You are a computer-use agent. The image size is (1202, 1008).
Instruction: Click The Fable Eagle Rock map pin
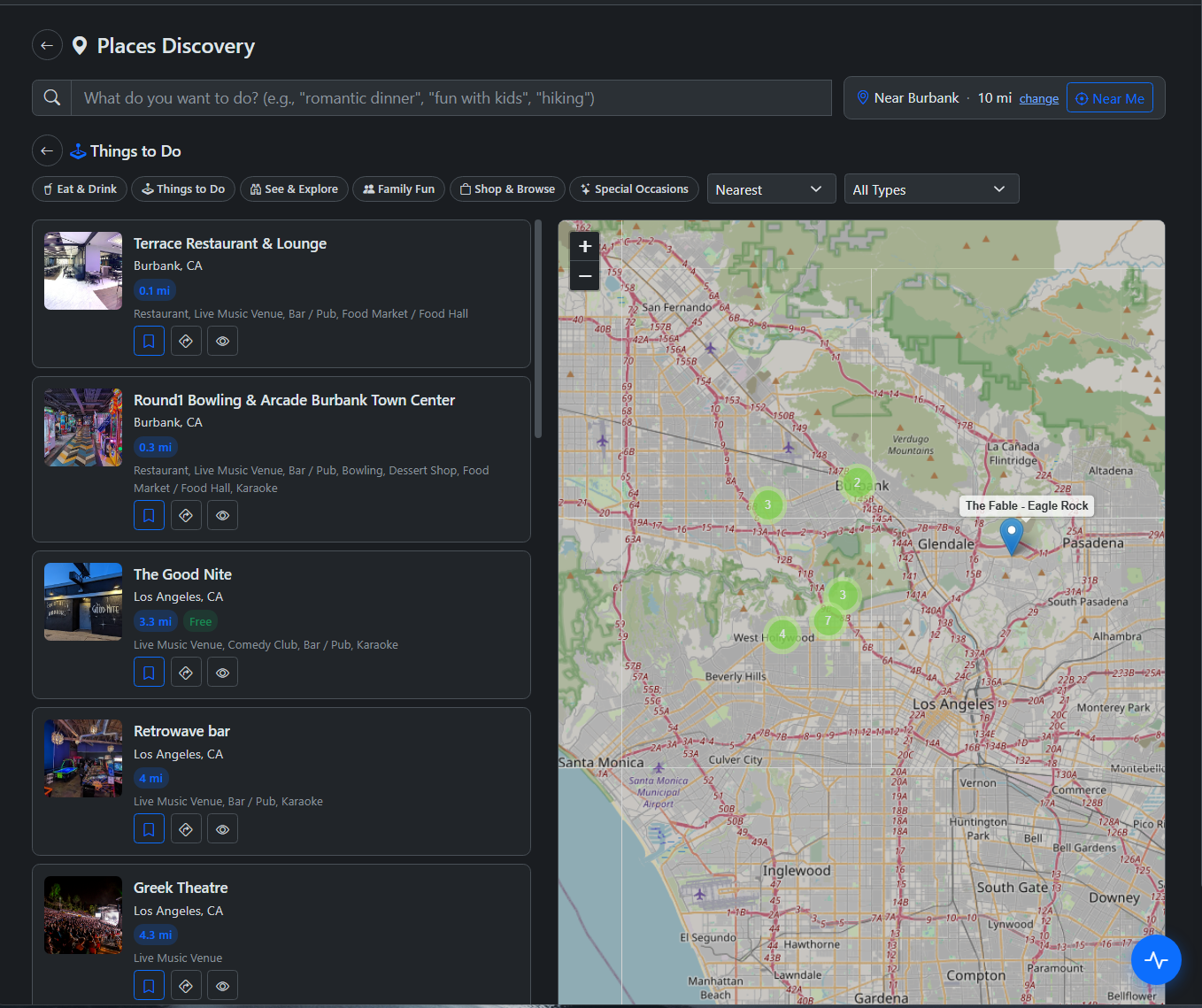(1011, 535)
